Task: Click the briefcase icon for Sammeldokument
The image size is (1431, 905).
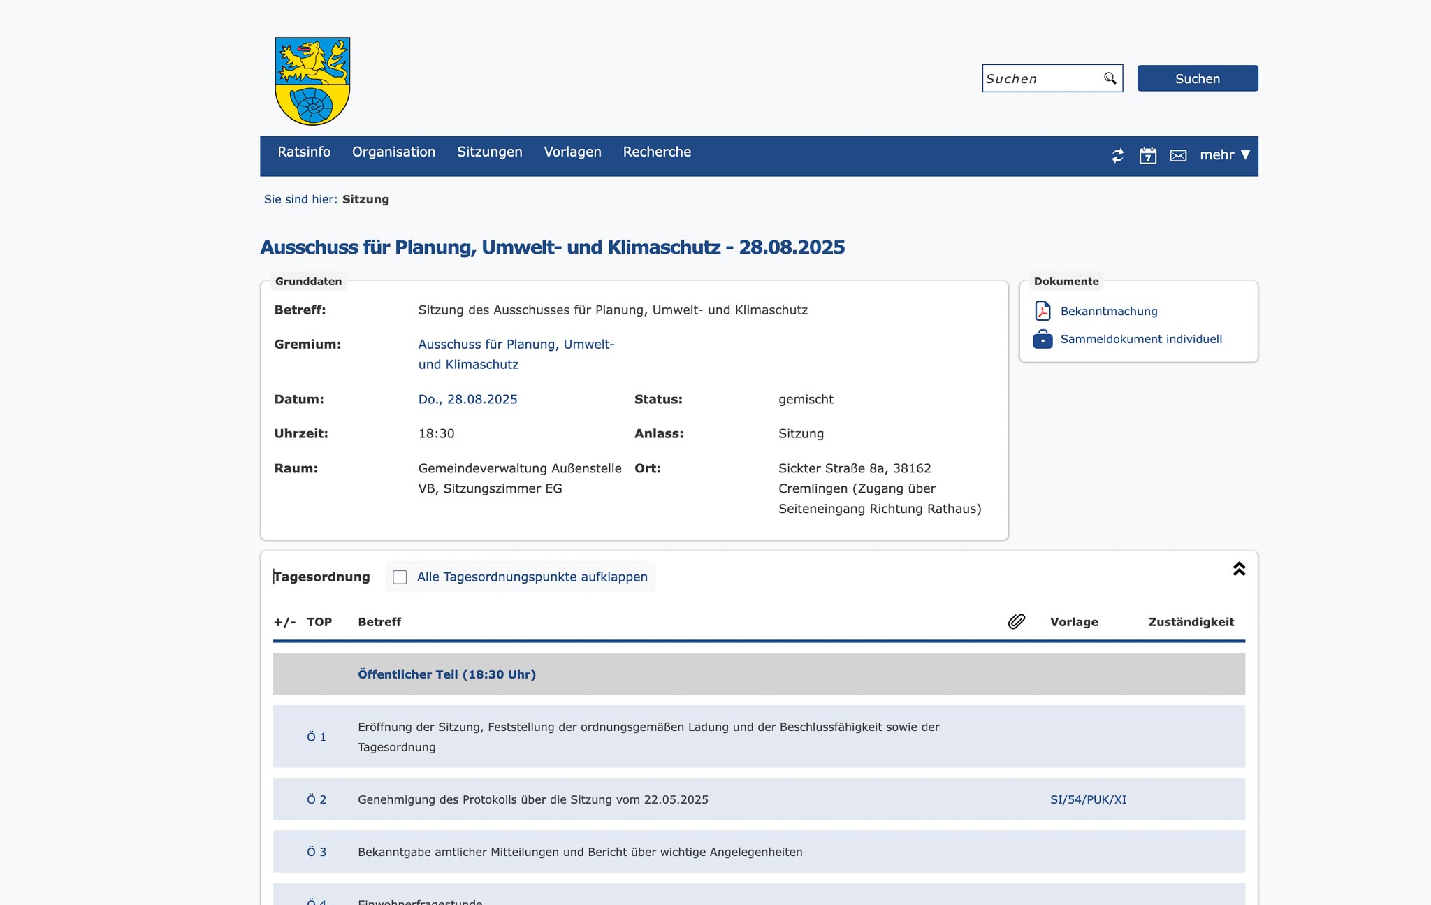Action: [1043, 339]
